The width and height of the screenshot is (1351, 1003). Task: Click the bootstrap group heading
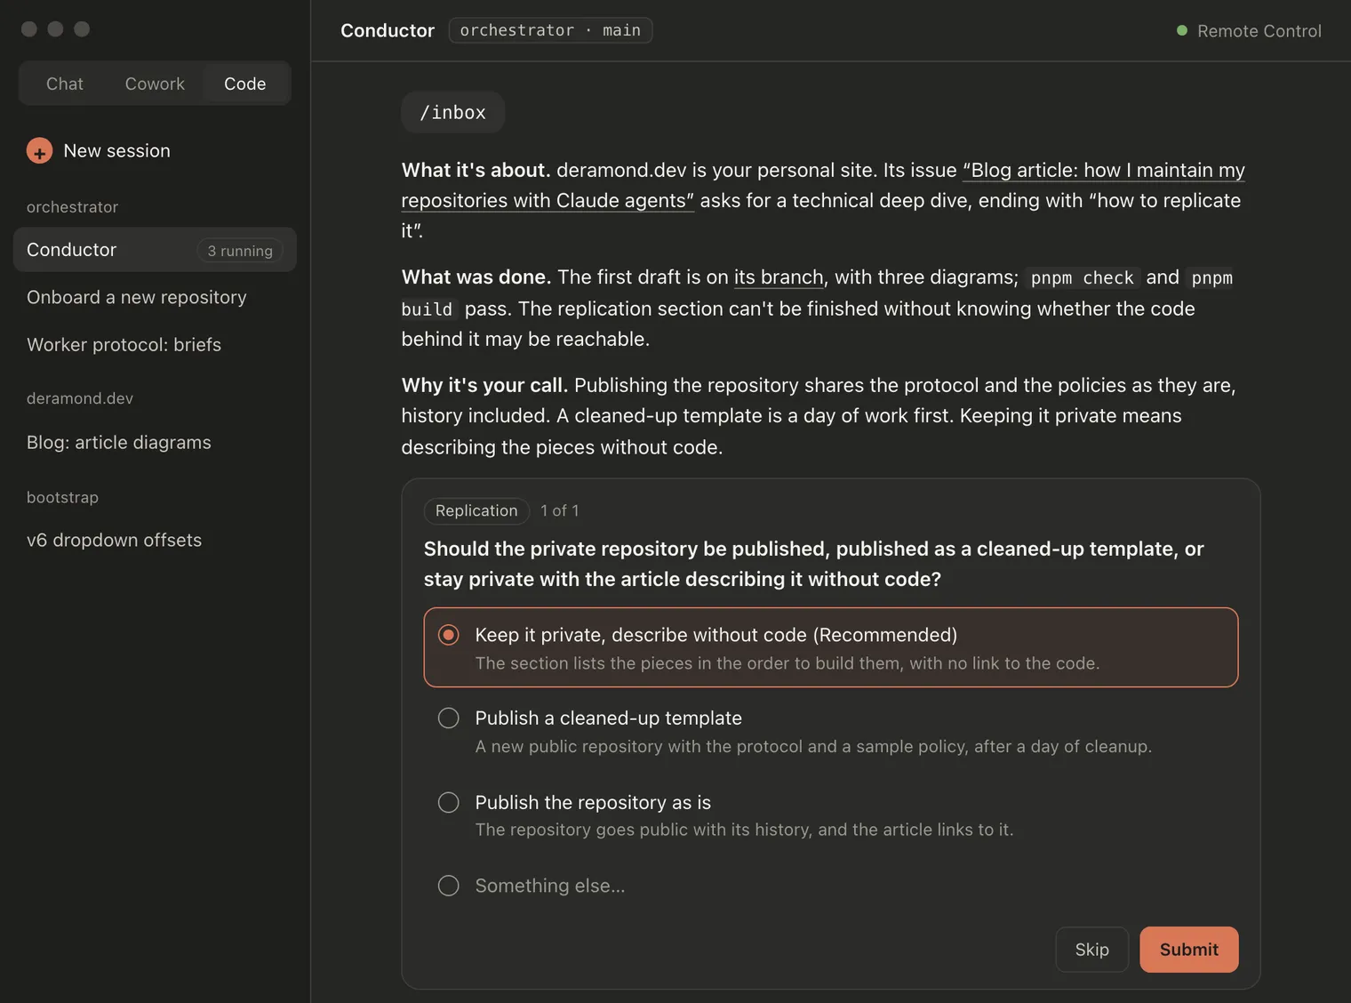62,497
